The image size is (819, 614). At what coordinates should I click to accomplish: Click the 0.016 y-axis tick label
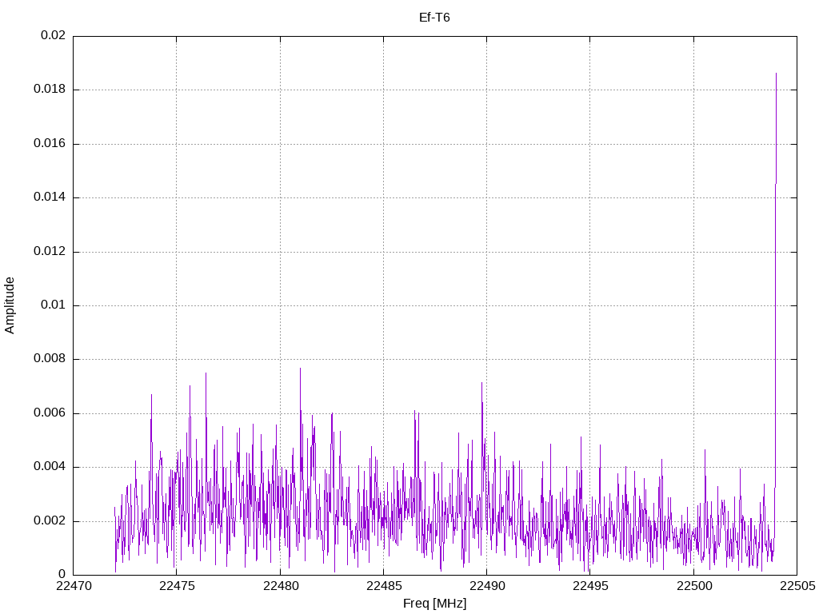click(x=50, y=144)
